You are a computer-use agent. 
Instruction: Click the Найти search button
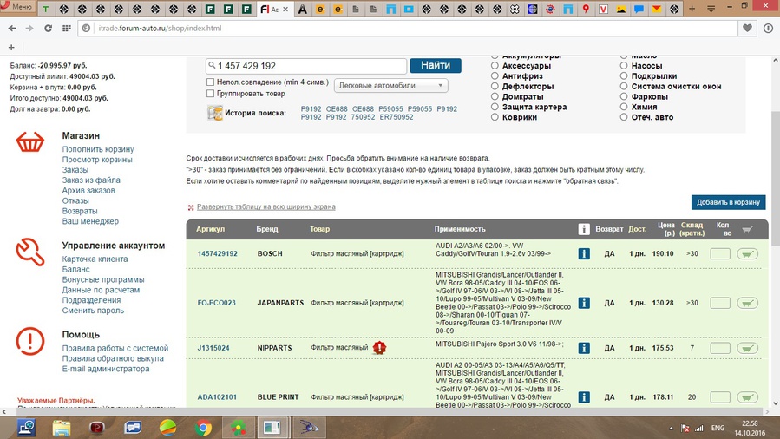[x=436, y=66]
